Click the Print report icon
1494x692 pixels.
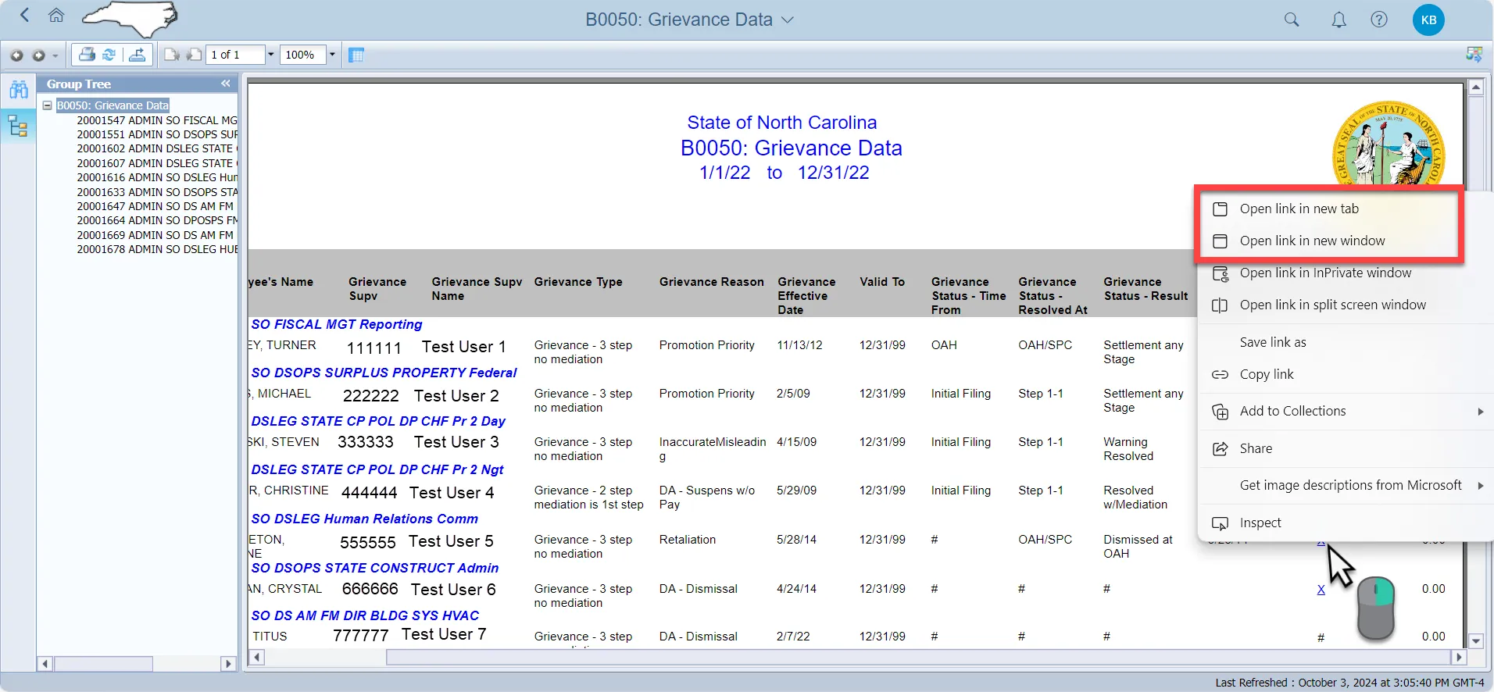pos(87,55)
